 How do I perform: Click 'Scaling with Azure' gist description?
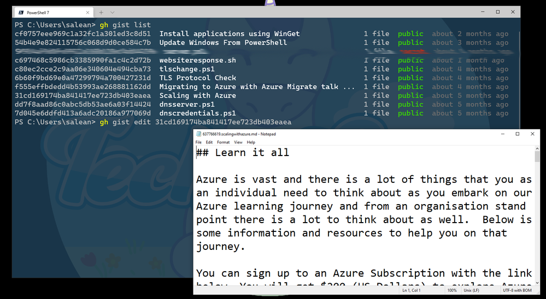pos(197,95)
